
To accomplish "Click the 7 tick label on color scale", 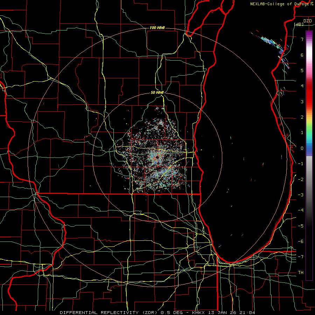I will (x=302, y=39).
